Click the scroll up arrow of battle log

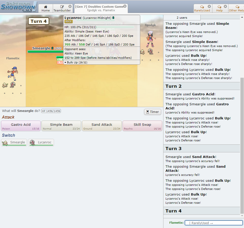point(242,17)
